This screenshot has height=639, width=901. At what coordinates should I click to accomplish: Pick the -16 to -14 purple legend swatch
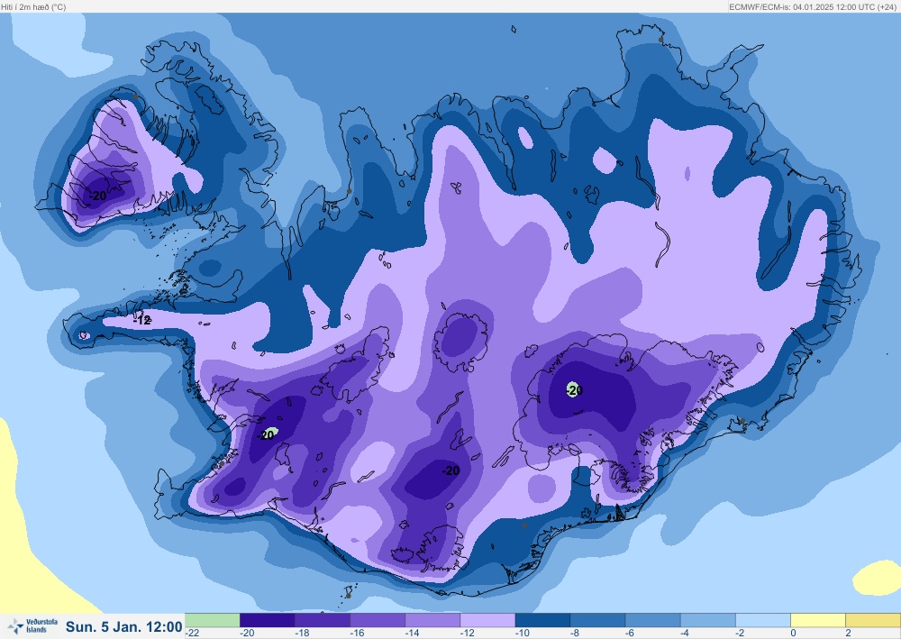click(x=378, y=620)
